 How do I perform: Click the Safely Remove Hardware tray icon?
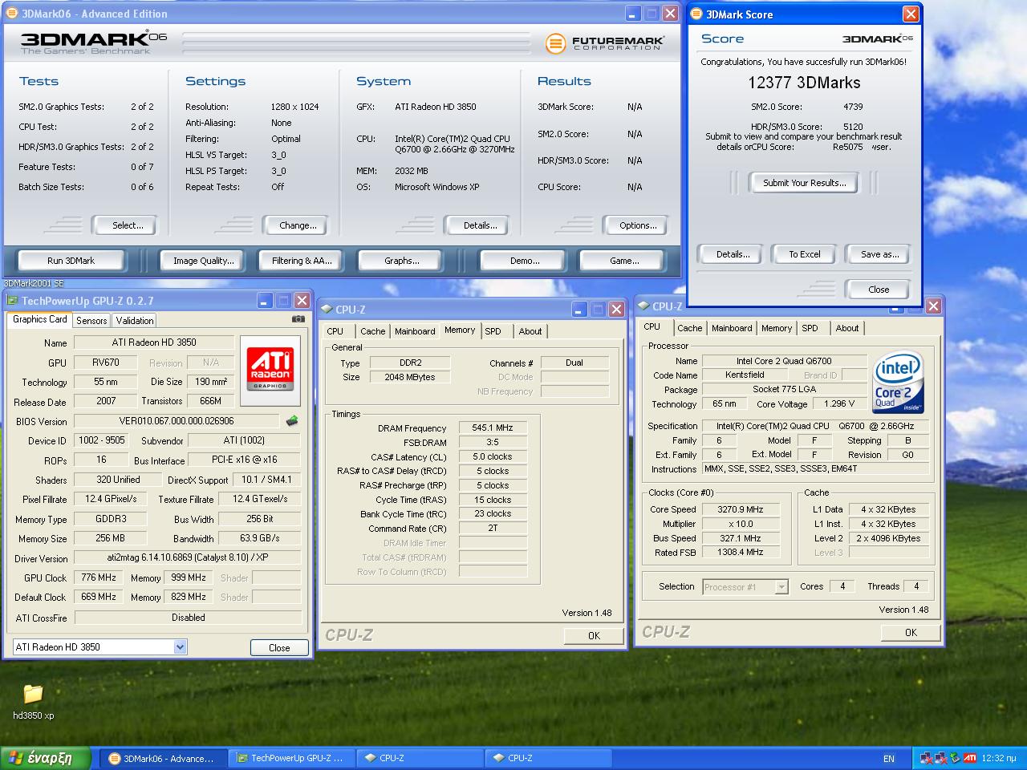click(x=956, y=758)
